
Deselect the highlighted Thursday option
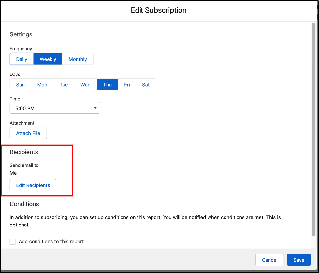pyautogui.click(x=107, y=84)
